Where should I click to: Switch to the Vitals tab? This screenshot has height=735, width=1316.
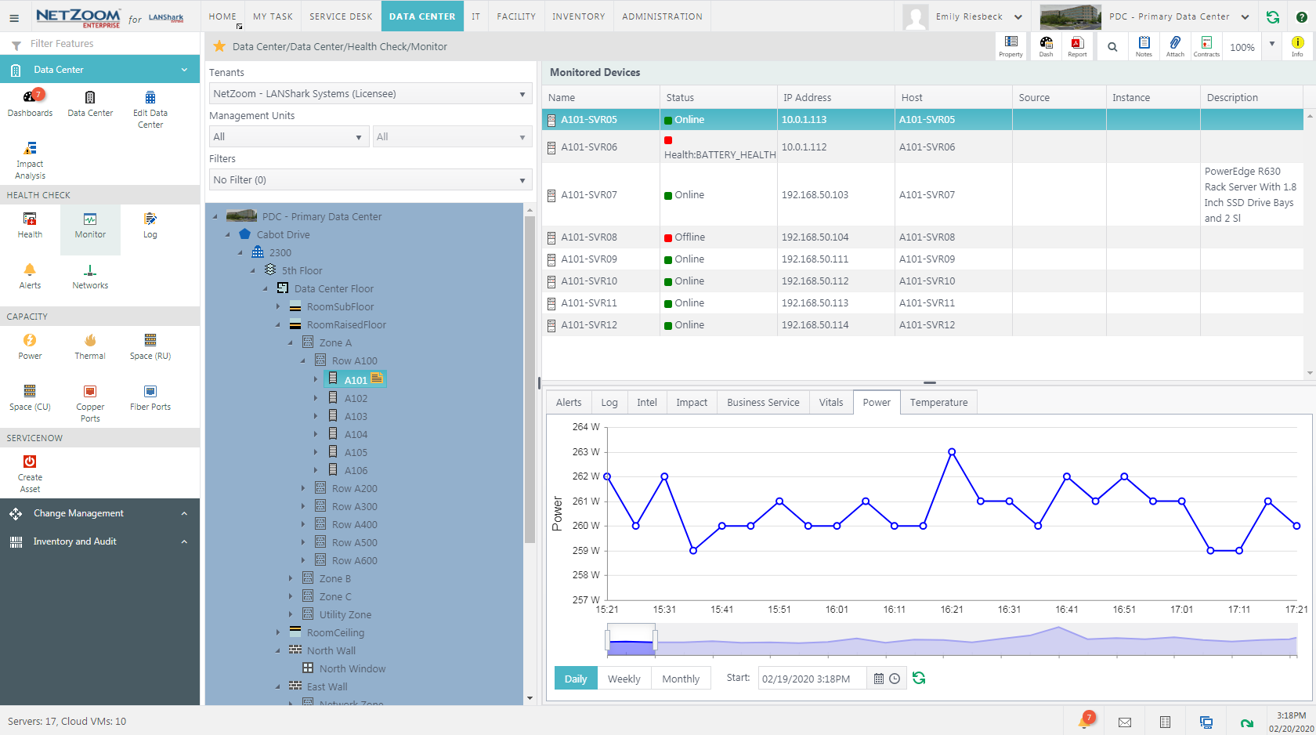pyautogui.click(x=831, y=402)
